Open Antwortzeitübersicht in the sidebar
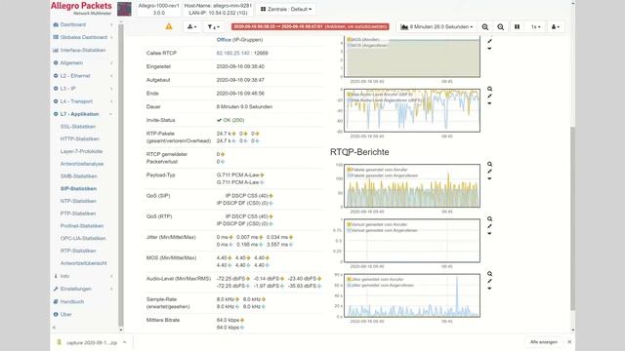The height and width of the screenshot is (351, 625). (x=83, y=263)
